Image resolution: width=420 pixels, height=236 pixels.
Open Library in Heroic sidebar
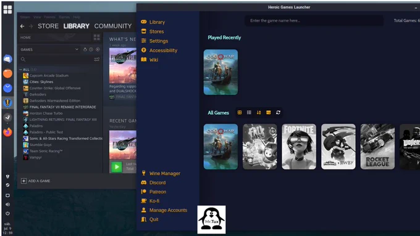[153, 22]
